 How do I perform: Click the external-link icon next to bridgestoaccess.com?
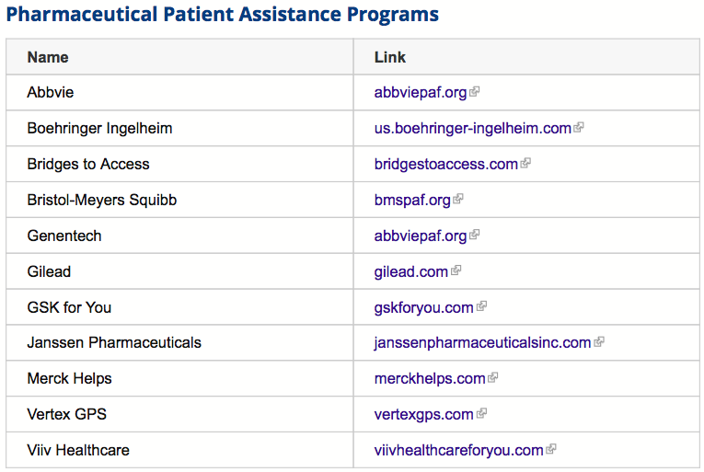point(525,163)
